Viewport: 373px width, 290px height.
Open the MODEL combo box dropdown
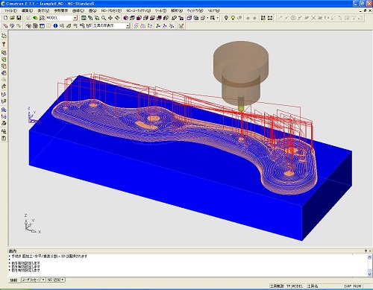75,18
